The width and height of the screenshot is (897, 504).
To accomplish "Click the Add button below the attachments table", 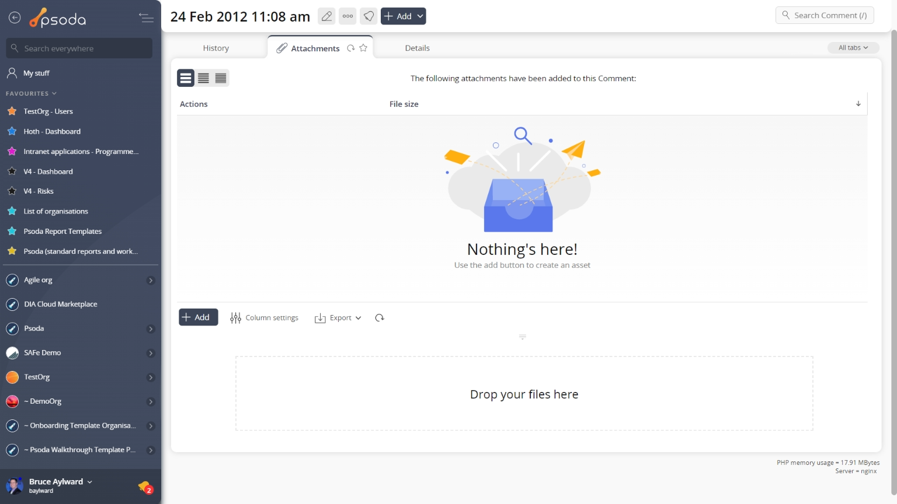I will click(198, 317).
